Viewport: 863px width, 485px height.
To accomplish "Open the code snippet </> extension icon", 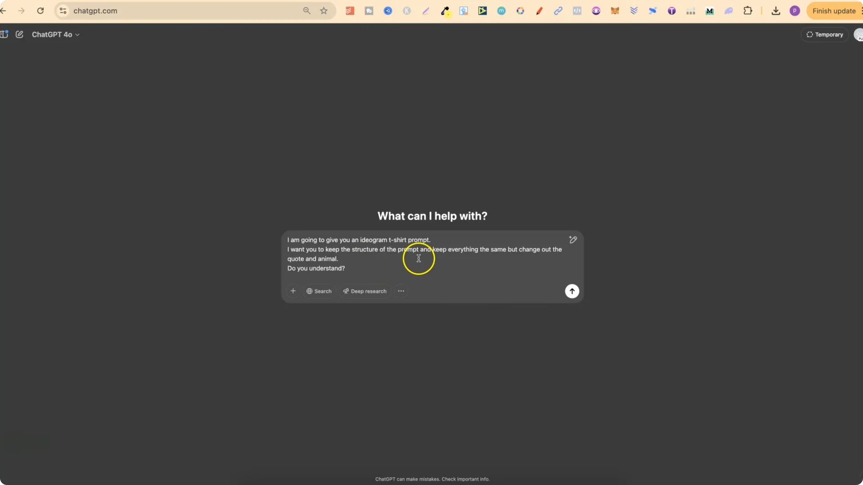I will pyautogui.click(x=577, y=10).
